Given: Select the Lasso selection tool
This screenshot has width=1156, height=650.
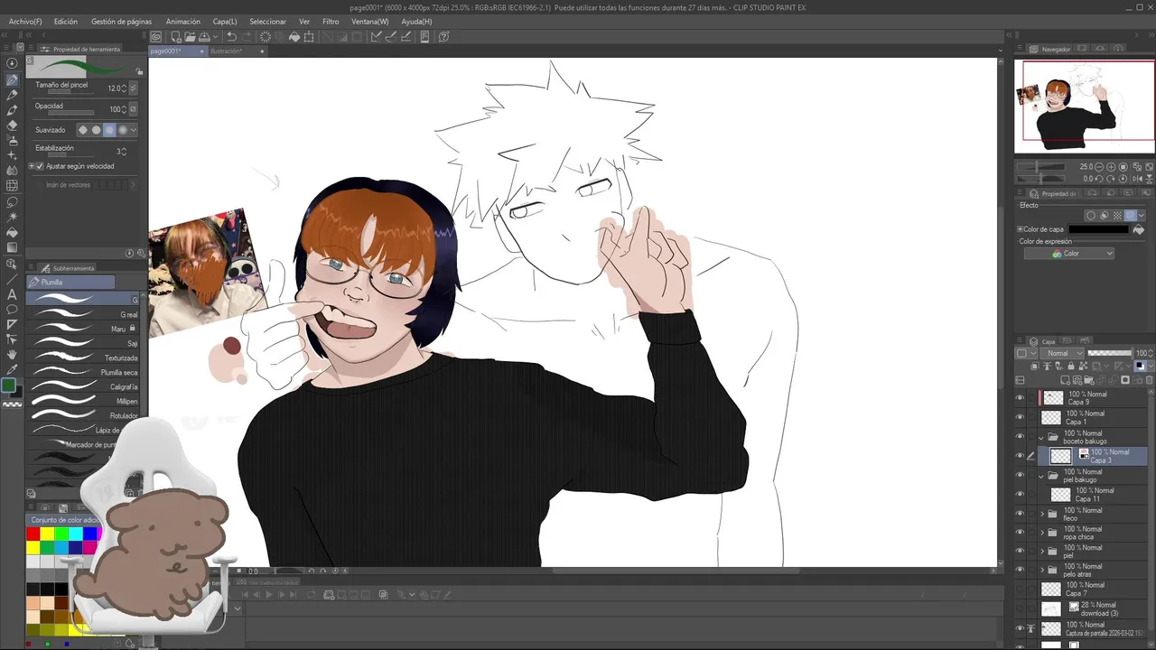Looking at the screenshot, I should pos(12,201).
